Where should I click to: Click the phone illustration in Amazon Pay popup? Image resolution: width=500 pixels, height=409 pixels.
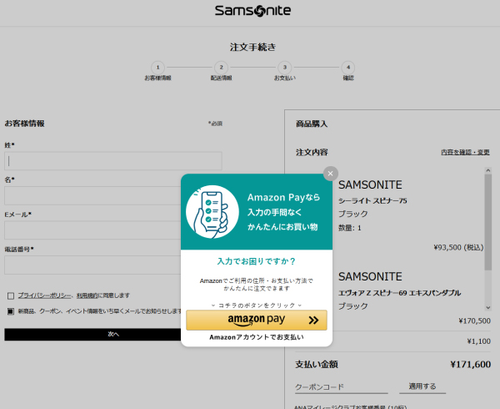[212, 212]
